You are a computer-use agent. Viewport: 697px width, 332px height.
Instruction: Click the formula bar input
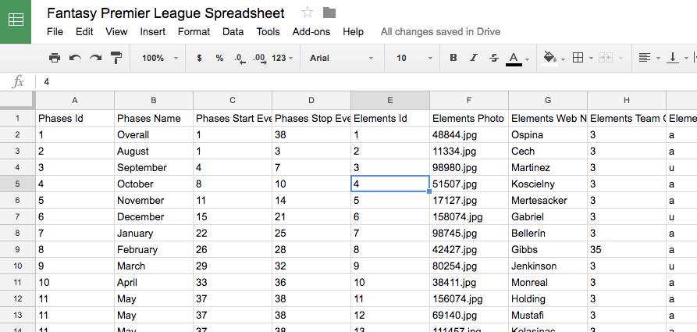[x=366, y=82]
